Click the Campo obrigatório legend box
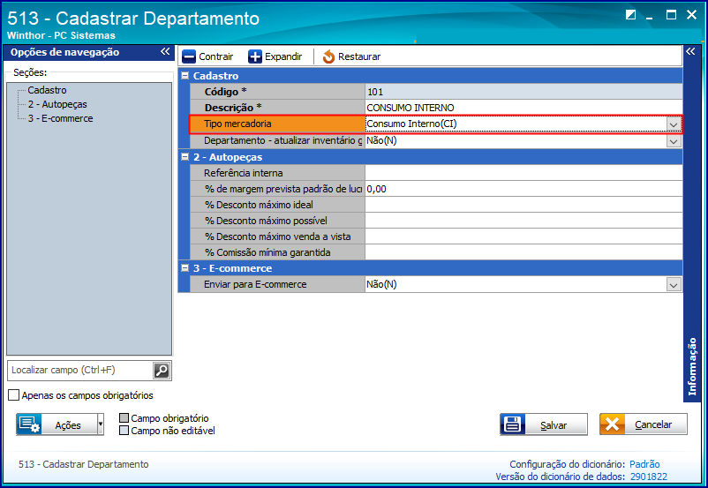This screenshot has height=488, width=708. click(124, 418)
